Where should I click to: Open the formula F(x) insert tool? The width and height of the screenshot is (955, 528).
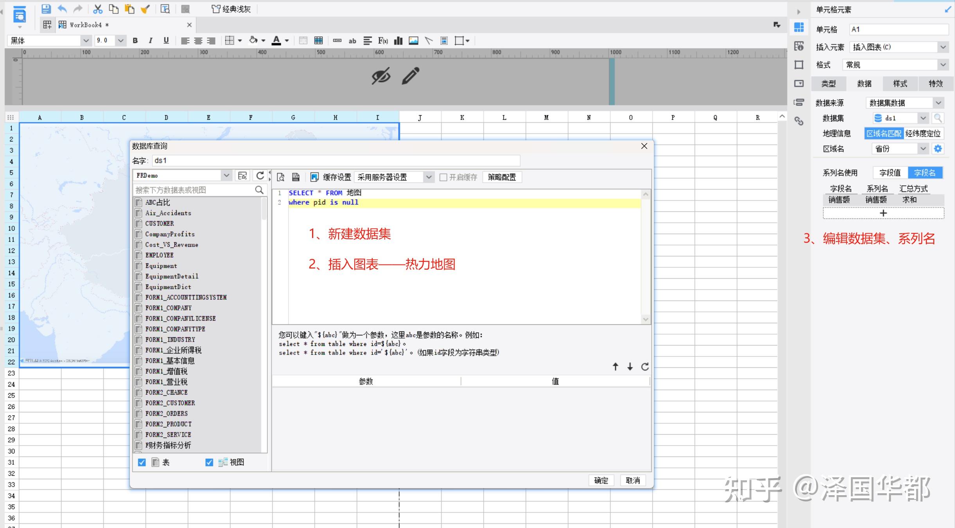382,40
